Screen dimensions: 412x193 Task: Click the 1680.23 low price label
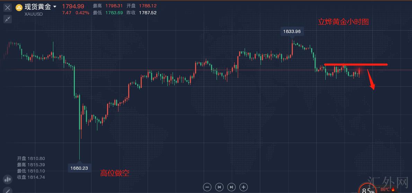79,168
